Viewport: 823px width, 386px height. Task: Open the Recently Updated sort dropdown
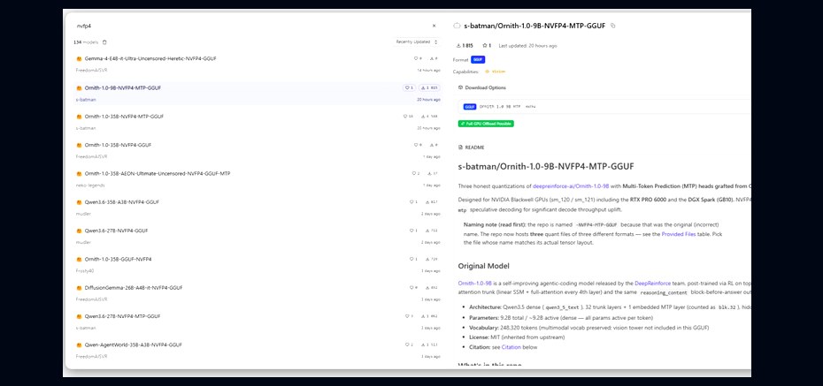418,42
